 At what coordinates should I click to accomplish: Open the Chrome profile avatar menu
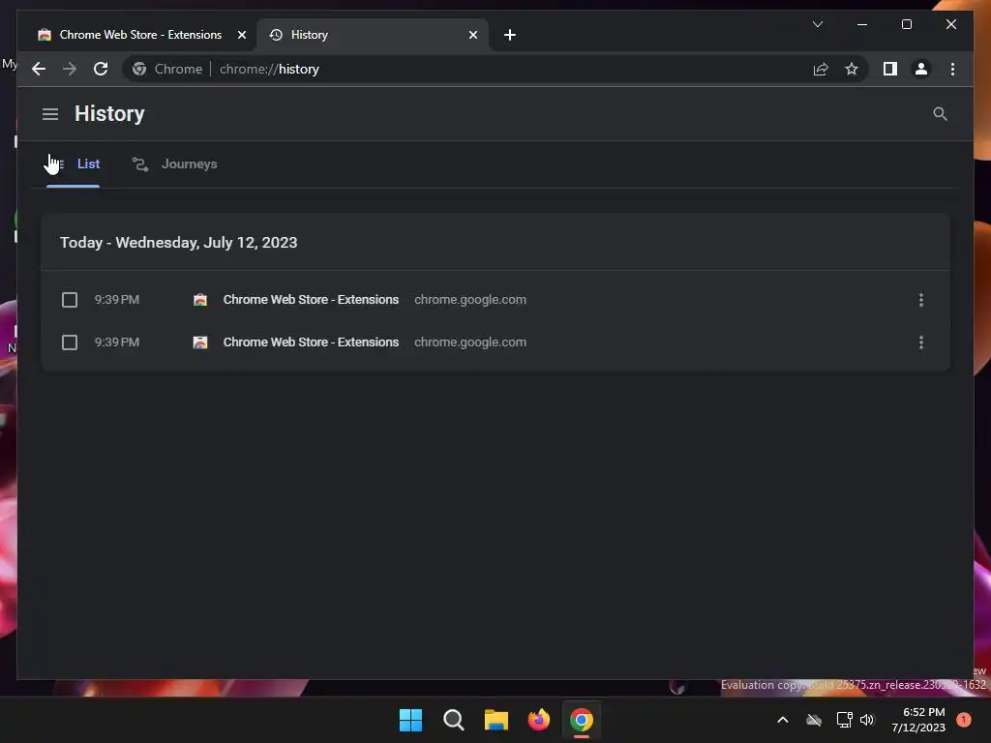click(x=921, y=69)
